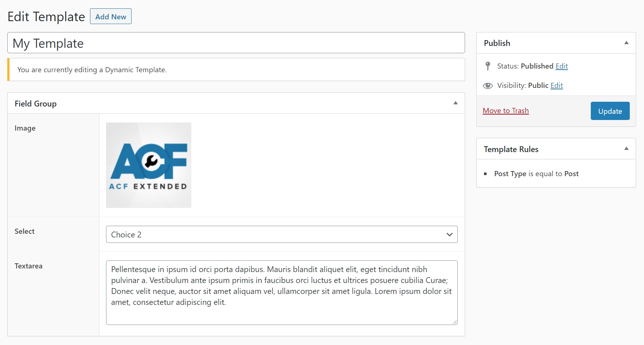Collapse the Field Group panel arrow
The width and height of the screenshot is (644, 345).
point(456,103)
